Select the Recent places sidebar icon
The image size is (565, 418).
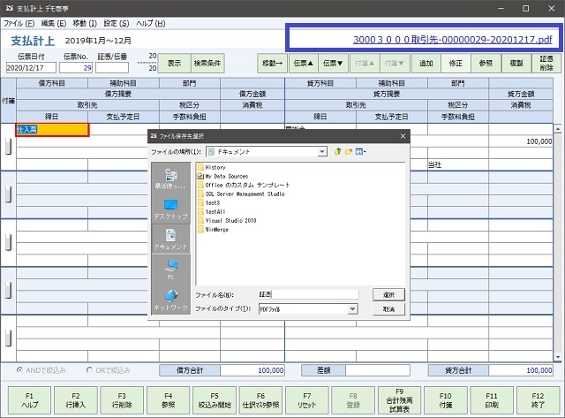coord(170,179)
